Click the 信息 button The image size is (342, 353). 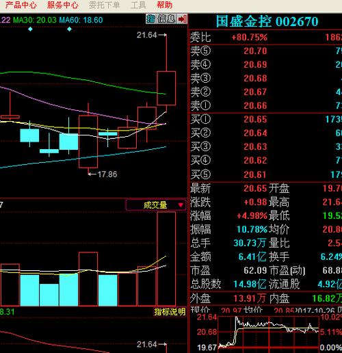[166, 19]
